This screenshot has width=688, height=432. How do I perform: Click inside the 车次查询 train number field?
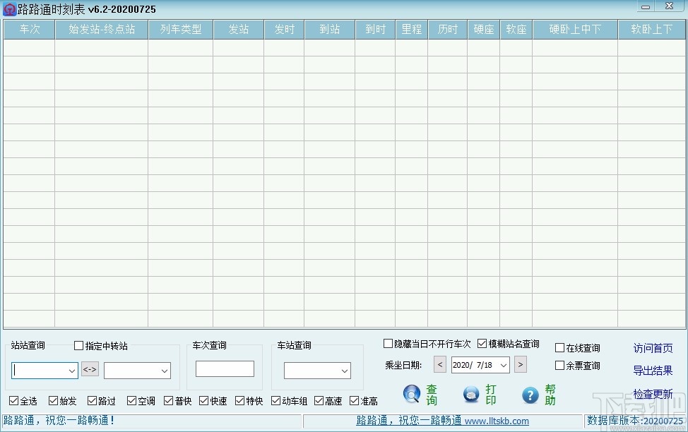[224, 368]
